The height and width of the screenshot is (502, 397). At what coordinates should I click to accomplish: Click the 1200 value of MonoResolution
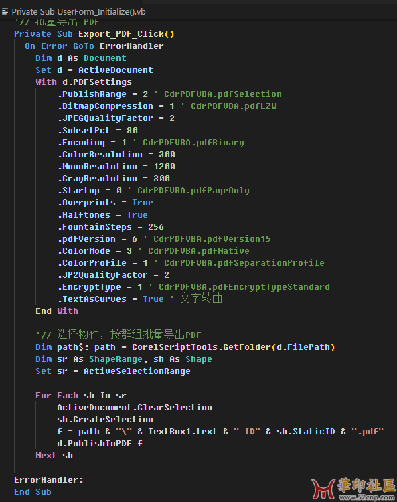click(x=164, y=167)
